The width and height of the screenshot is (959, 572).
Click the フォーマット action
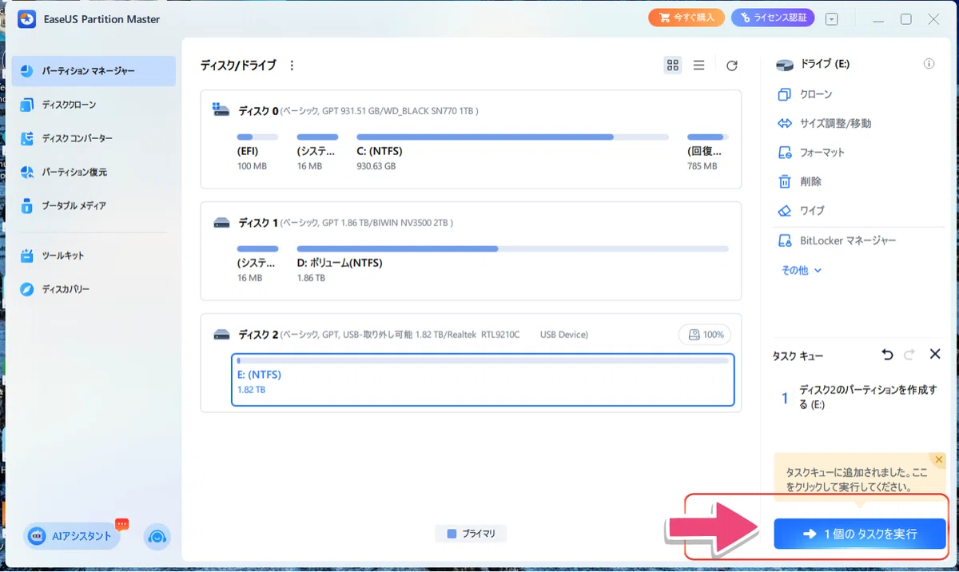[811, 153]
